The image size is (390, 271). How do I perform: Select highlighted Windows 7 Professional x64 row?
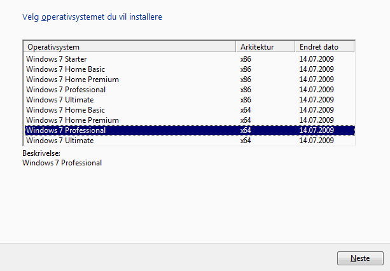[190, 130]
